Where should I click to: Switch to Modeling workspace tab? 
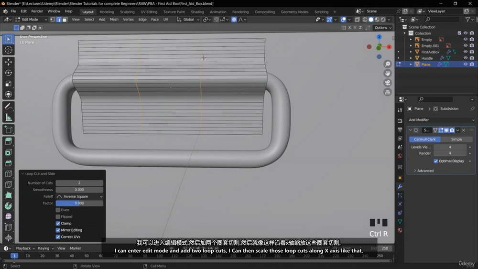[x=107, y=12]
